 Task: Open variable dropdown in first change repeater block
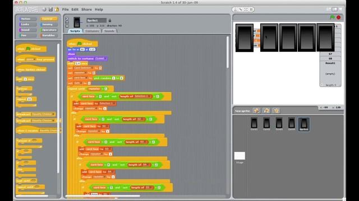pos(91,108)
